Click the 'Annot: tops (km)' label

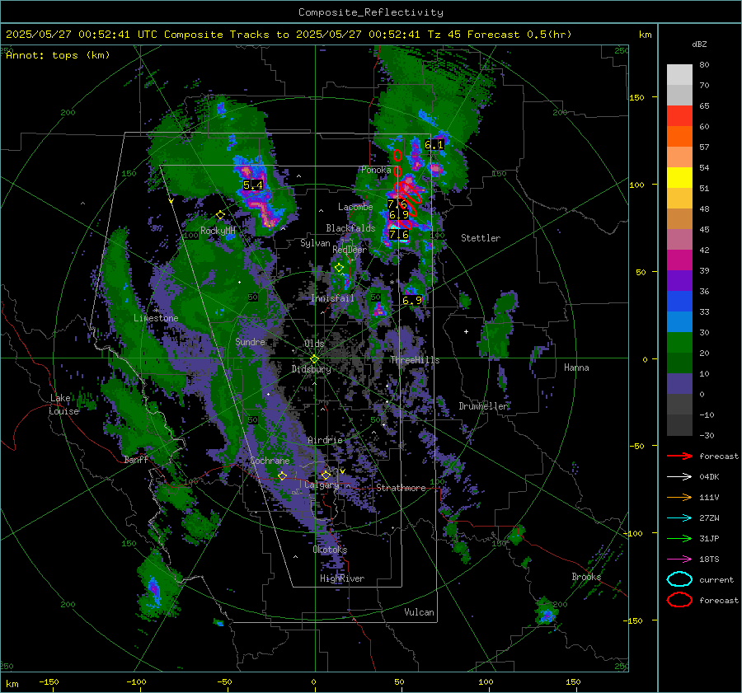tap(58, 55)
